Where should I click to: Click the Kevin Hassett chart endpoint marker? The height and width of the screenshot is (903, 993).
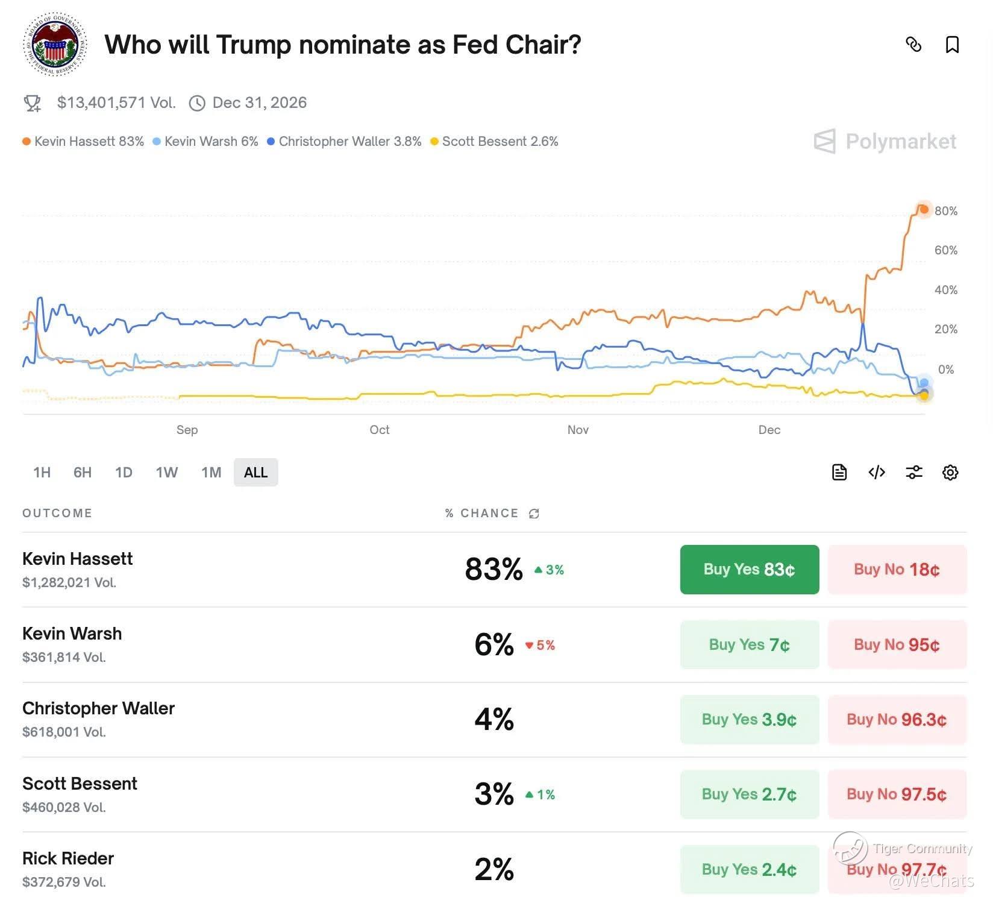click(x=923, y=209)
